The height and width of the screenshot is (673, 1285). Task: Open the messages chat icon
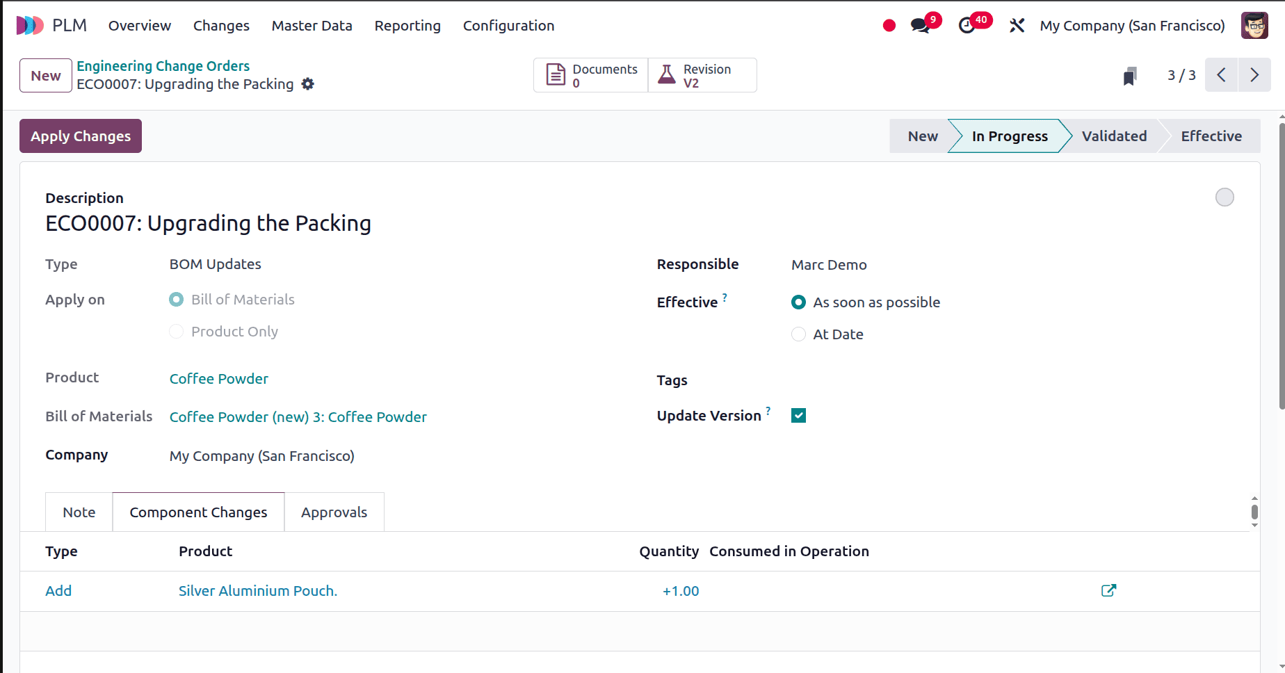pos(920,26)
